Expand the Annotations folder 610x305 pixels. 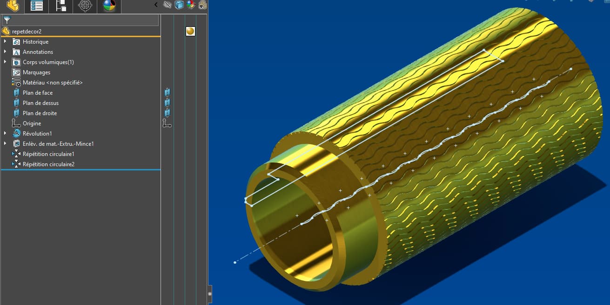pyautogui.click(x=5, y=52)
